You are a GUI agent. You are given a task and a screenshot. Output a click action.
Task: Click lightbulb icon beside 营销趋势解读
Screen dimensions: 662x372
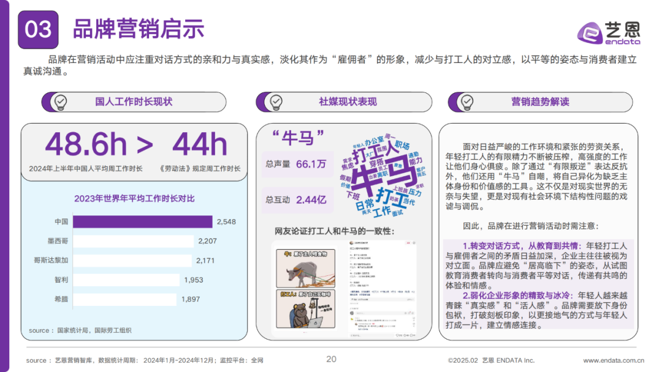(x=467, y=102)
